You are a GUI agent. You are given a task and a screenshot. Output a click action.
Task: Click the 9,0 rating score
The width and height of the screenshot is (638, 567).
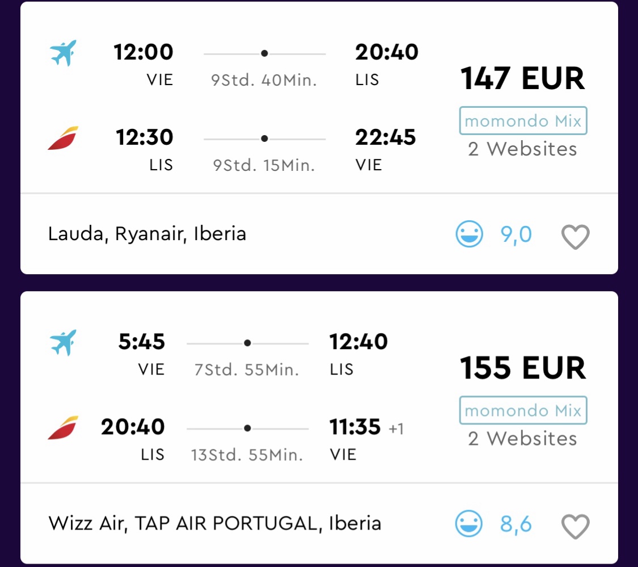pos(516,234)
